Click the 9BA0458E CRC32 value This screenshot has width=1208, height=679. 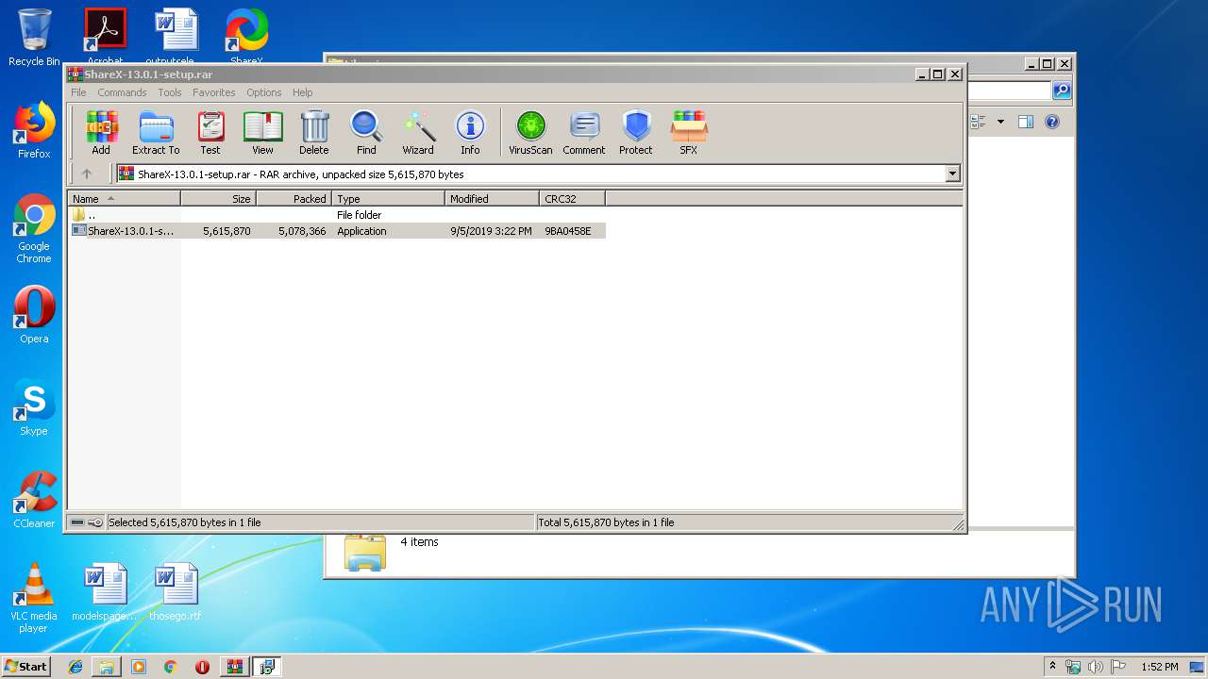tap(568, 231)
